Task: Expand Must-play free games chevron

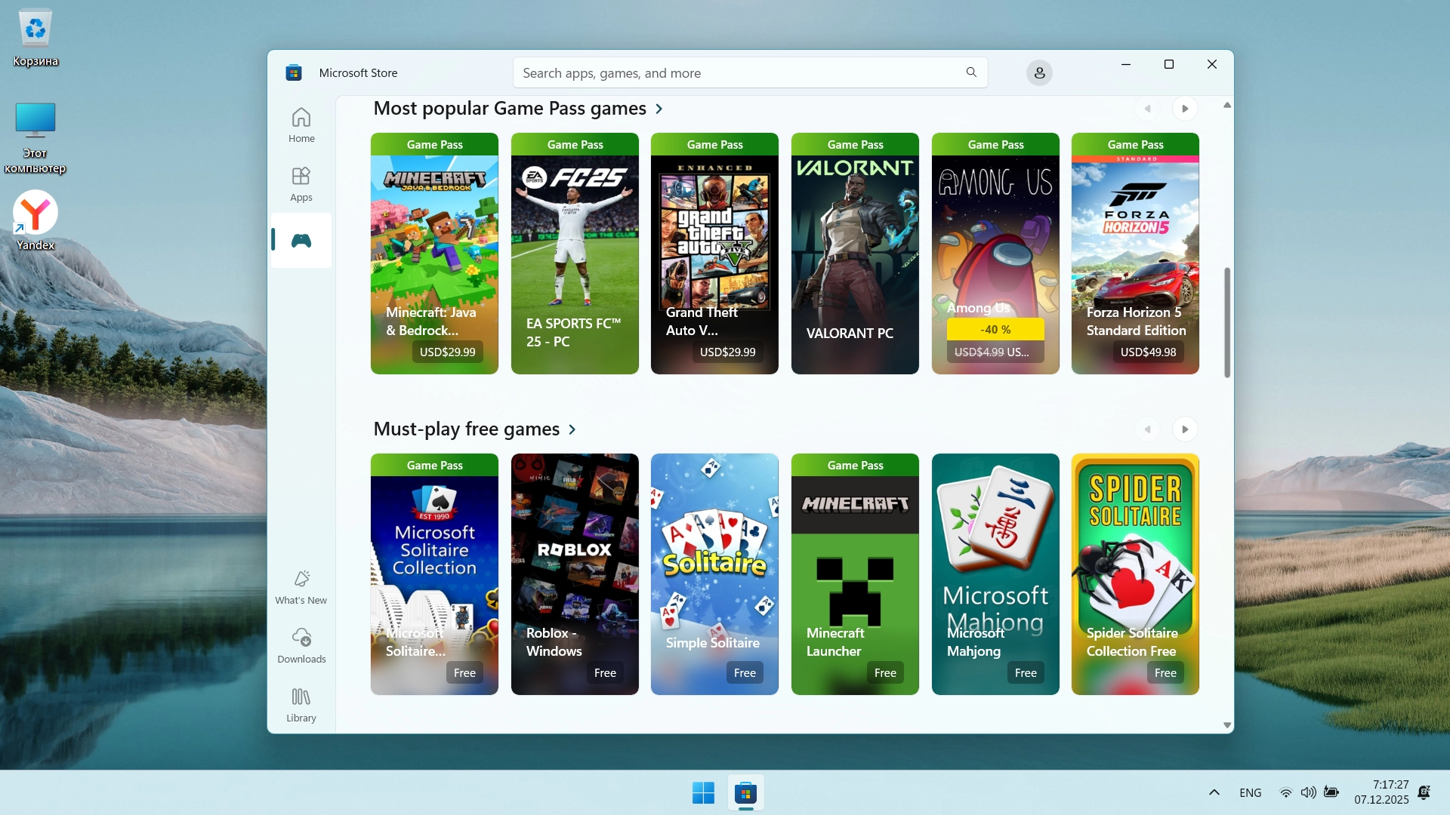Action: point(572,429)
